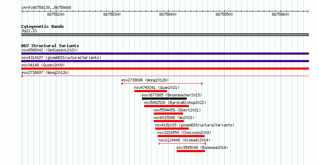Select the nsv3224954 red variant bar
This screenshot has height=165, width=319.
coord(181,136)
